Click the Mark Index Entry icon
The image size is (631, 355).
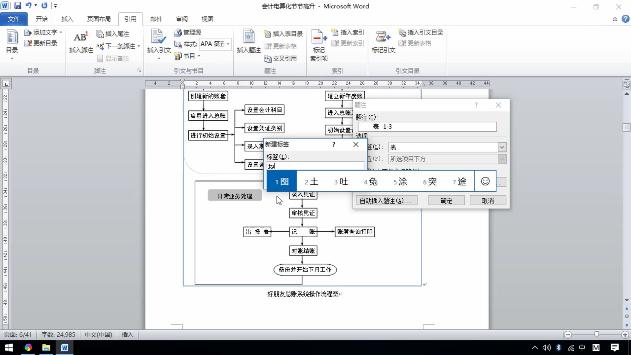coord(318,37)
